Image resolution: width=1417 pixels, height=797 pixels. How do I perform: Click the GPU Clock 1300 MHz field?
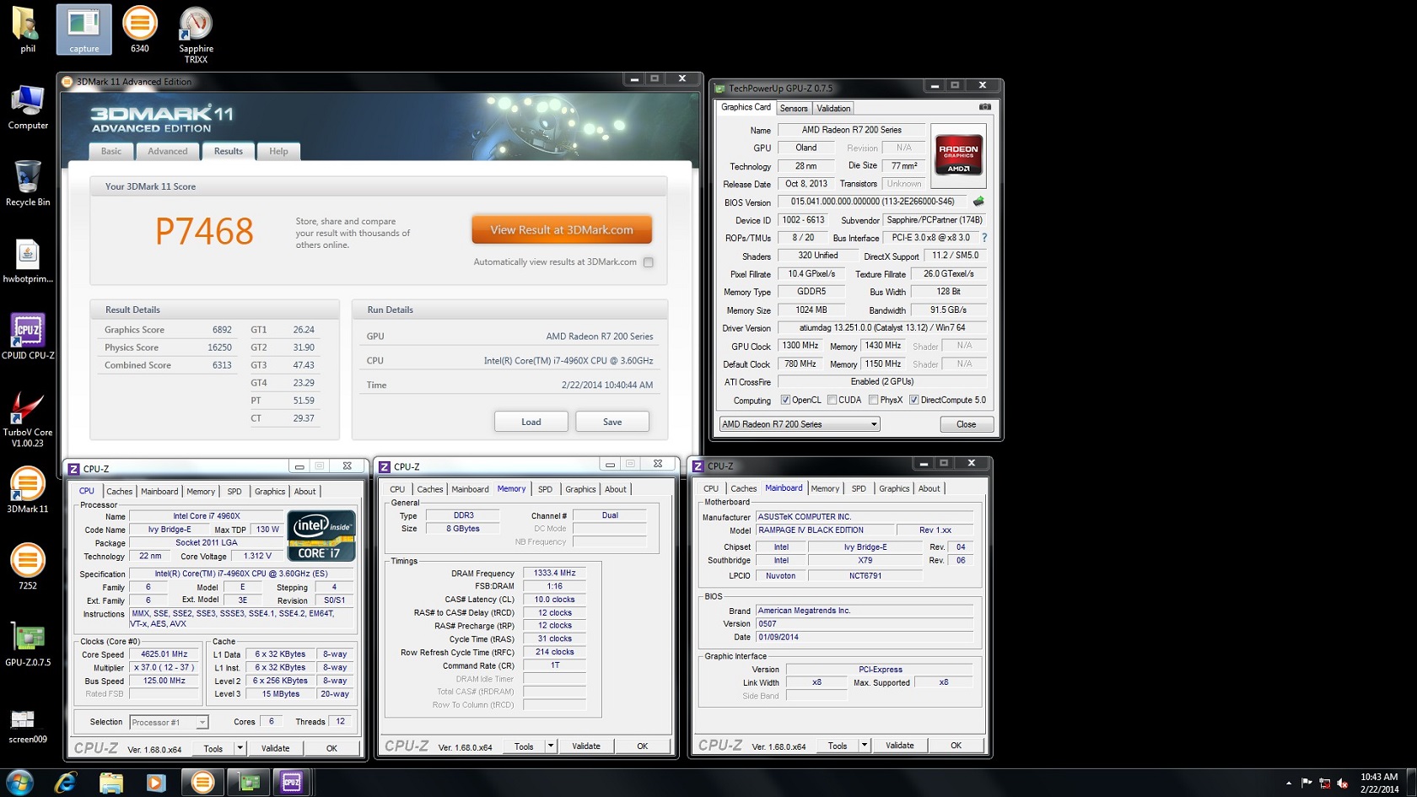pyautogui.click(x=800, y=346)
